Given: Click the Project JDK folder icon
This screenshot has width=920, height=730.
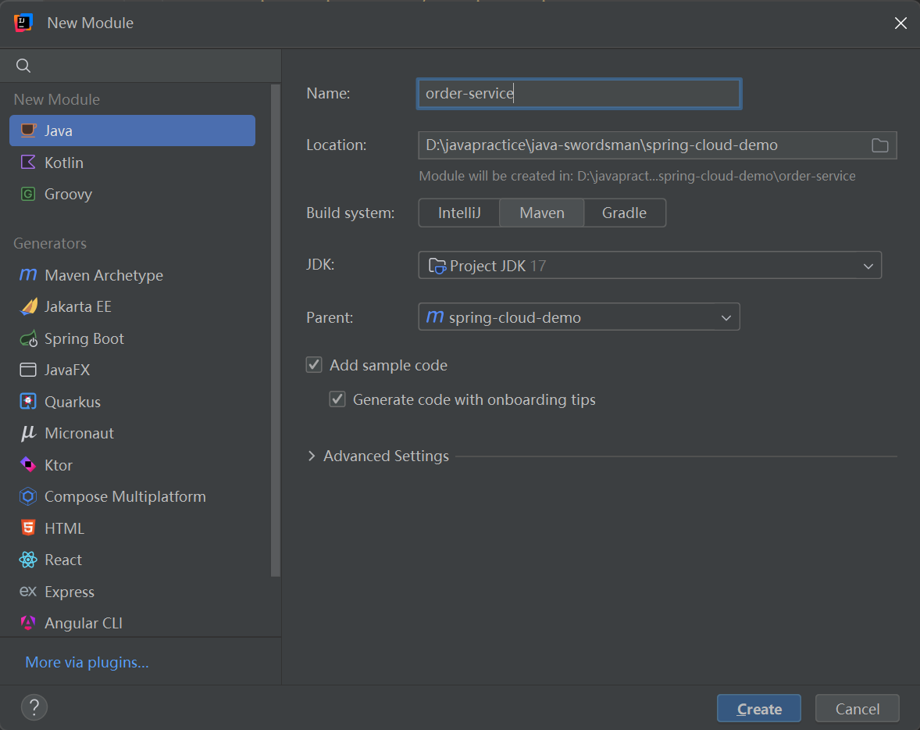Looking at the screenshot, I should pos(437,266).
